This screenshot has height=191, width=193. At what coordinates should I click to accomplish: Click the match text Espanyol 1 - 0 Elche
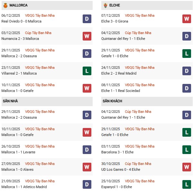pos(116,187)
